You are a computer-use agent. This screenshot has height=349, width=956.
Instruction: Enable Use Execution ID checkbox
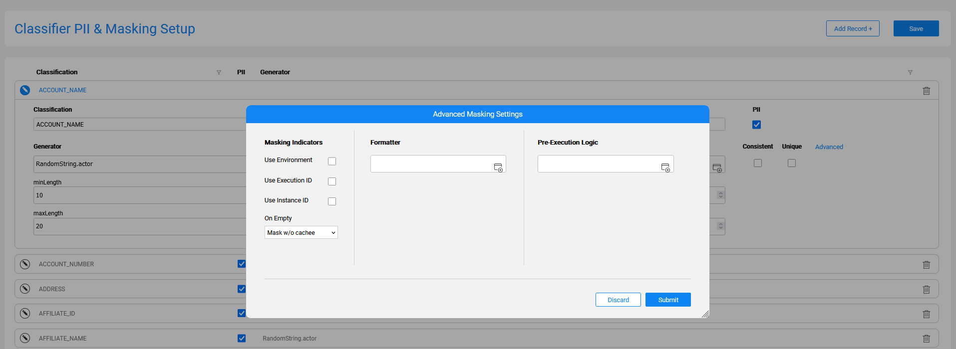click(x=332, y=181)
